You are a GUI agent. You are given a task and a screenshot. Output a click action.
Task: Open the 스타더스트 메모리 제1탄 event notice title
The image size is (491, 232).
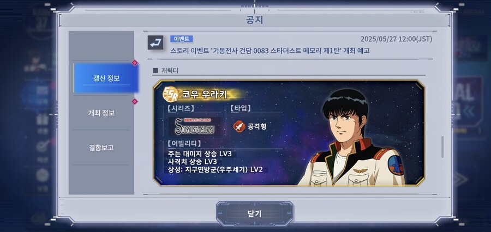(270, 51)
